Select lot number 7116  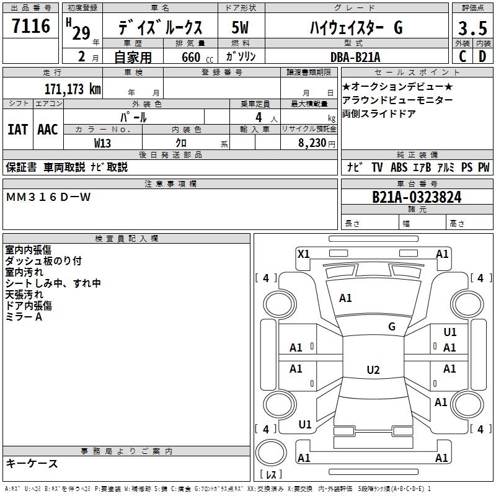(31, 25)
